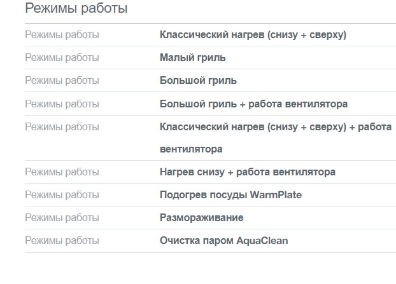
Task: Click the grey label in the first table row
Action: (62, 35)
